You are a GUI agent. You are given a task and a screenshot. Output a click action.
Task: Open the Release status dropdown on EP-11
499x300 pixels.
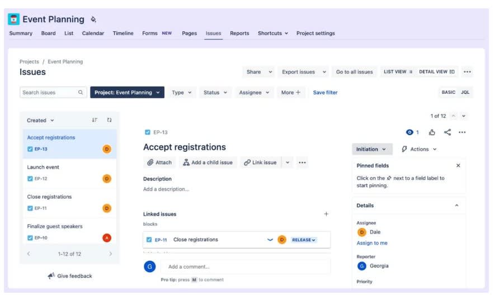pos(304,240)
